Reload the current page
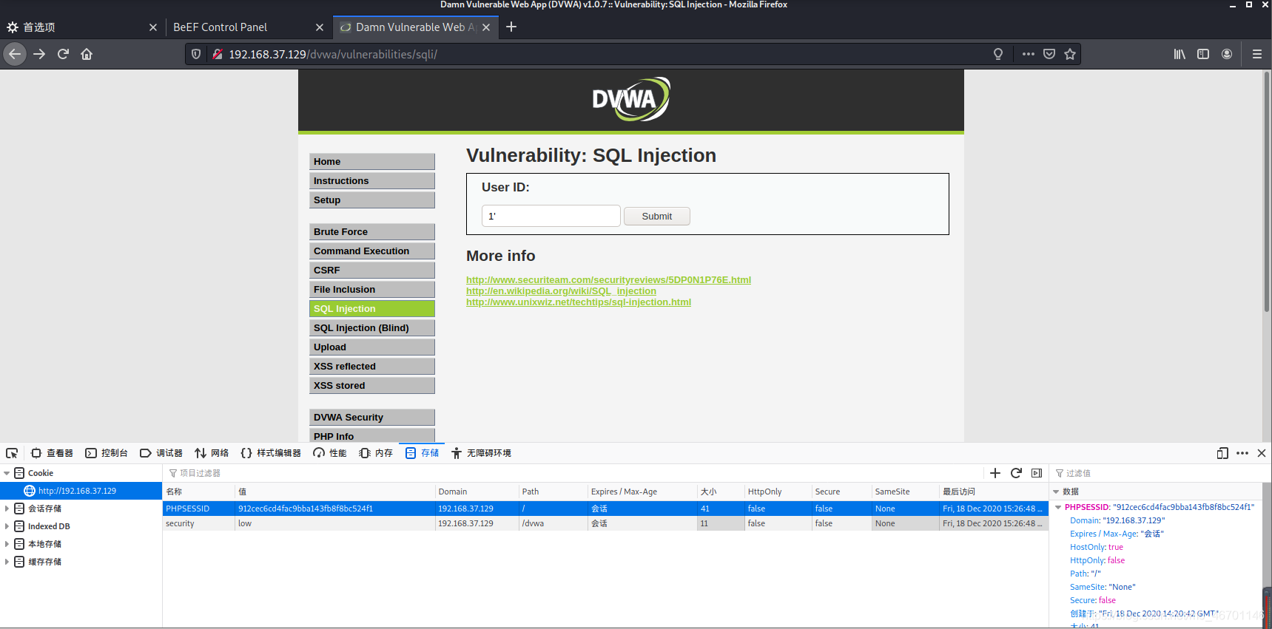This screenshot has width=1272, height=629. click(63, 54)
